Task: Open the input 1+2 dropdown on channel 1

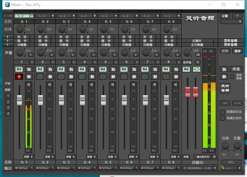Action: 24,16
